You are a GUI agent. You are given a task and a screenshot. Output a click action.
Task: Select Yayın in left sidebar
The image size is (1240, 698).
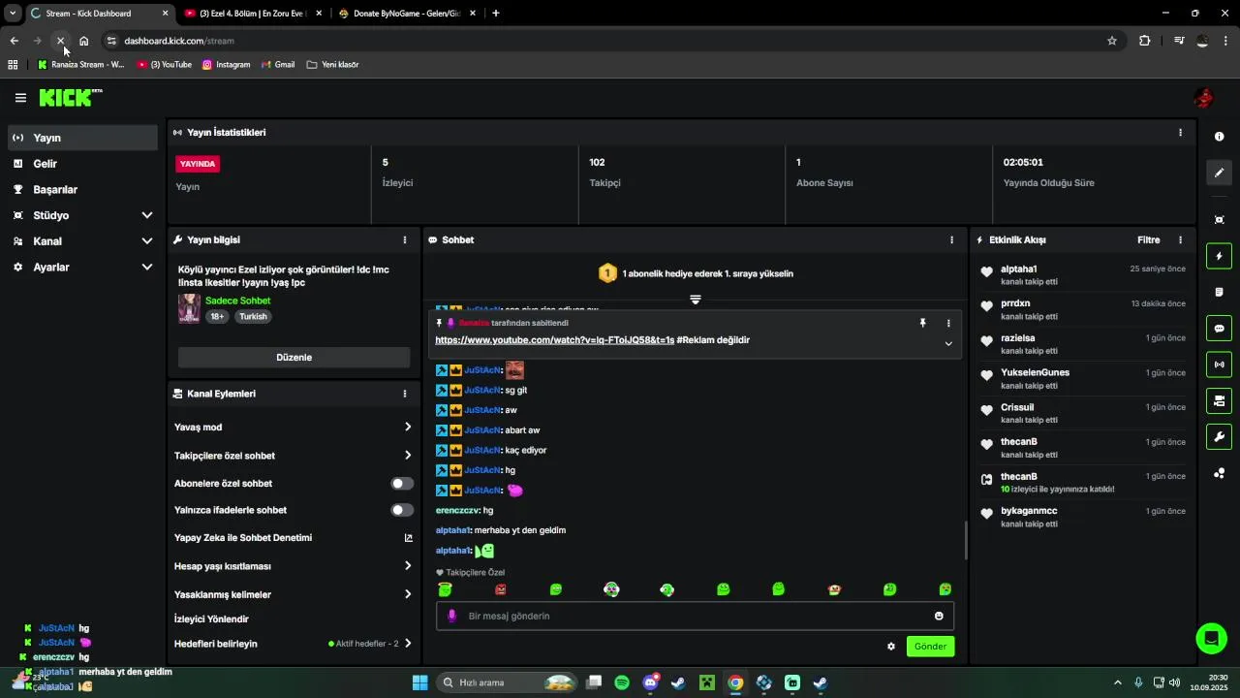pyautogui.click(x=82, y=138)
